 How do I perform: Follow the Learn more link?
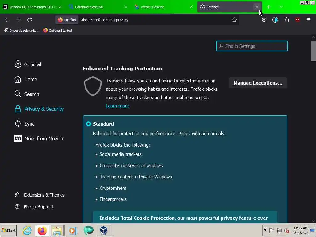pyautogui.click(x=117, y=106)
